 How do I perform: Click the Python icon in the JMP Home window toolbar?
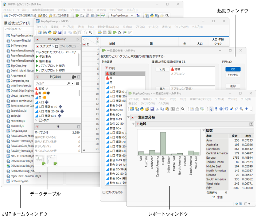pyautogui.click(x=152, y=15)
